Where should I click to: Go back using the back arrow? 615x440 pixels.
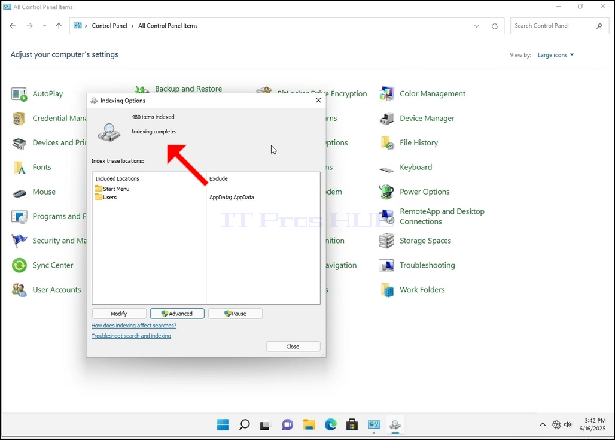click(x=13, y=26)
